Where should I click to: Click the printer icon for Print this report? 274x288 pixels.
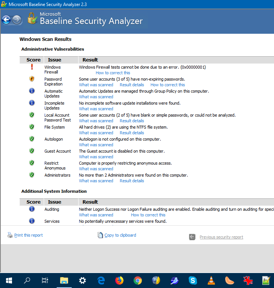(10, 235)
